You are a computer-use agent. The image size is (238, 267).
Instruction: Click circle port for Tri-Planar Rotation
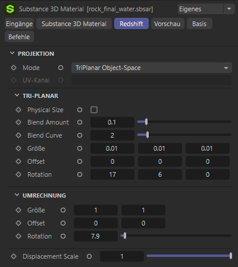80,174
